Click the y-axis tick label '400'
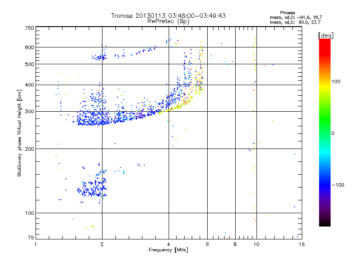The width and height of the screenshot is (355, 266). (29, 85)
